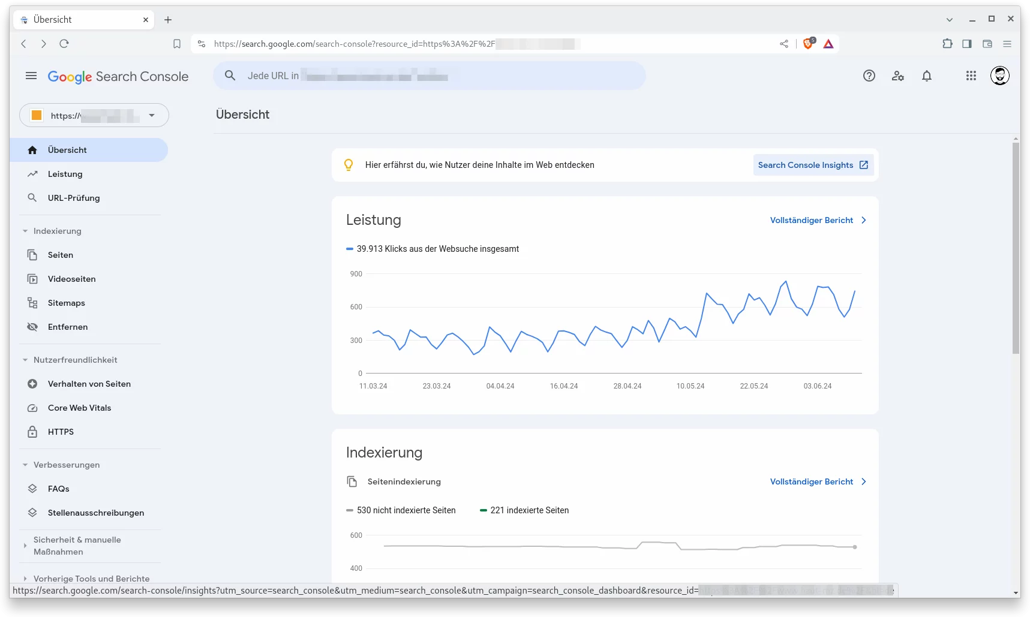1030x617 pixels.
Task: Click the Core Web Vitals gauge icon
Action: (32, 408)
